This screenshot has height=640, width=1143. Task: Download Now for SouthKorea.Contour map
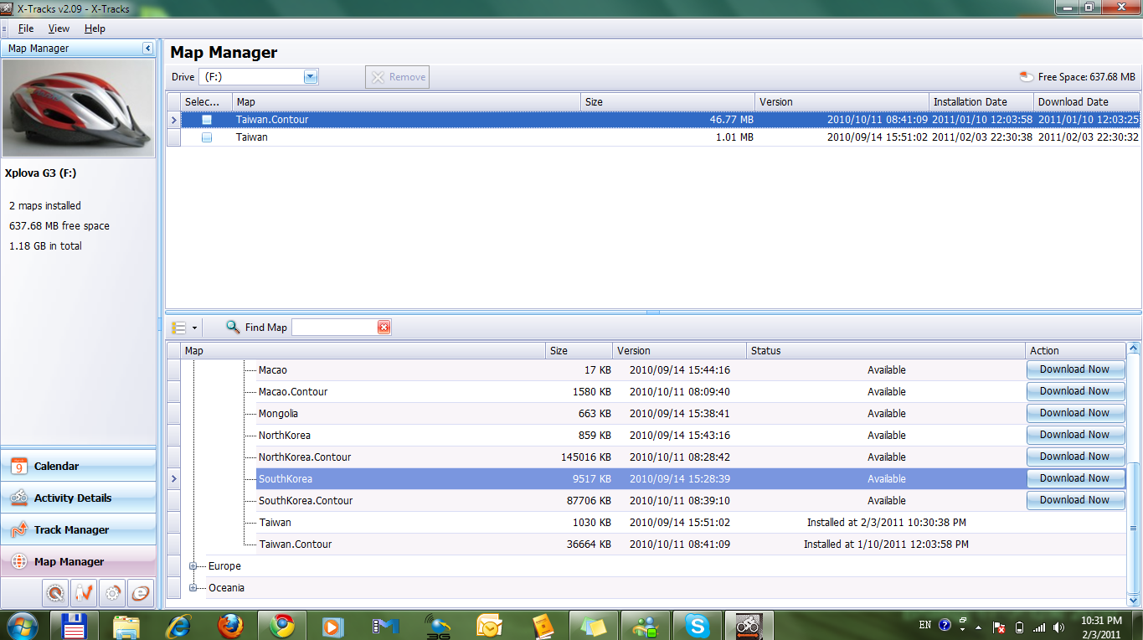click(1074, 500)
